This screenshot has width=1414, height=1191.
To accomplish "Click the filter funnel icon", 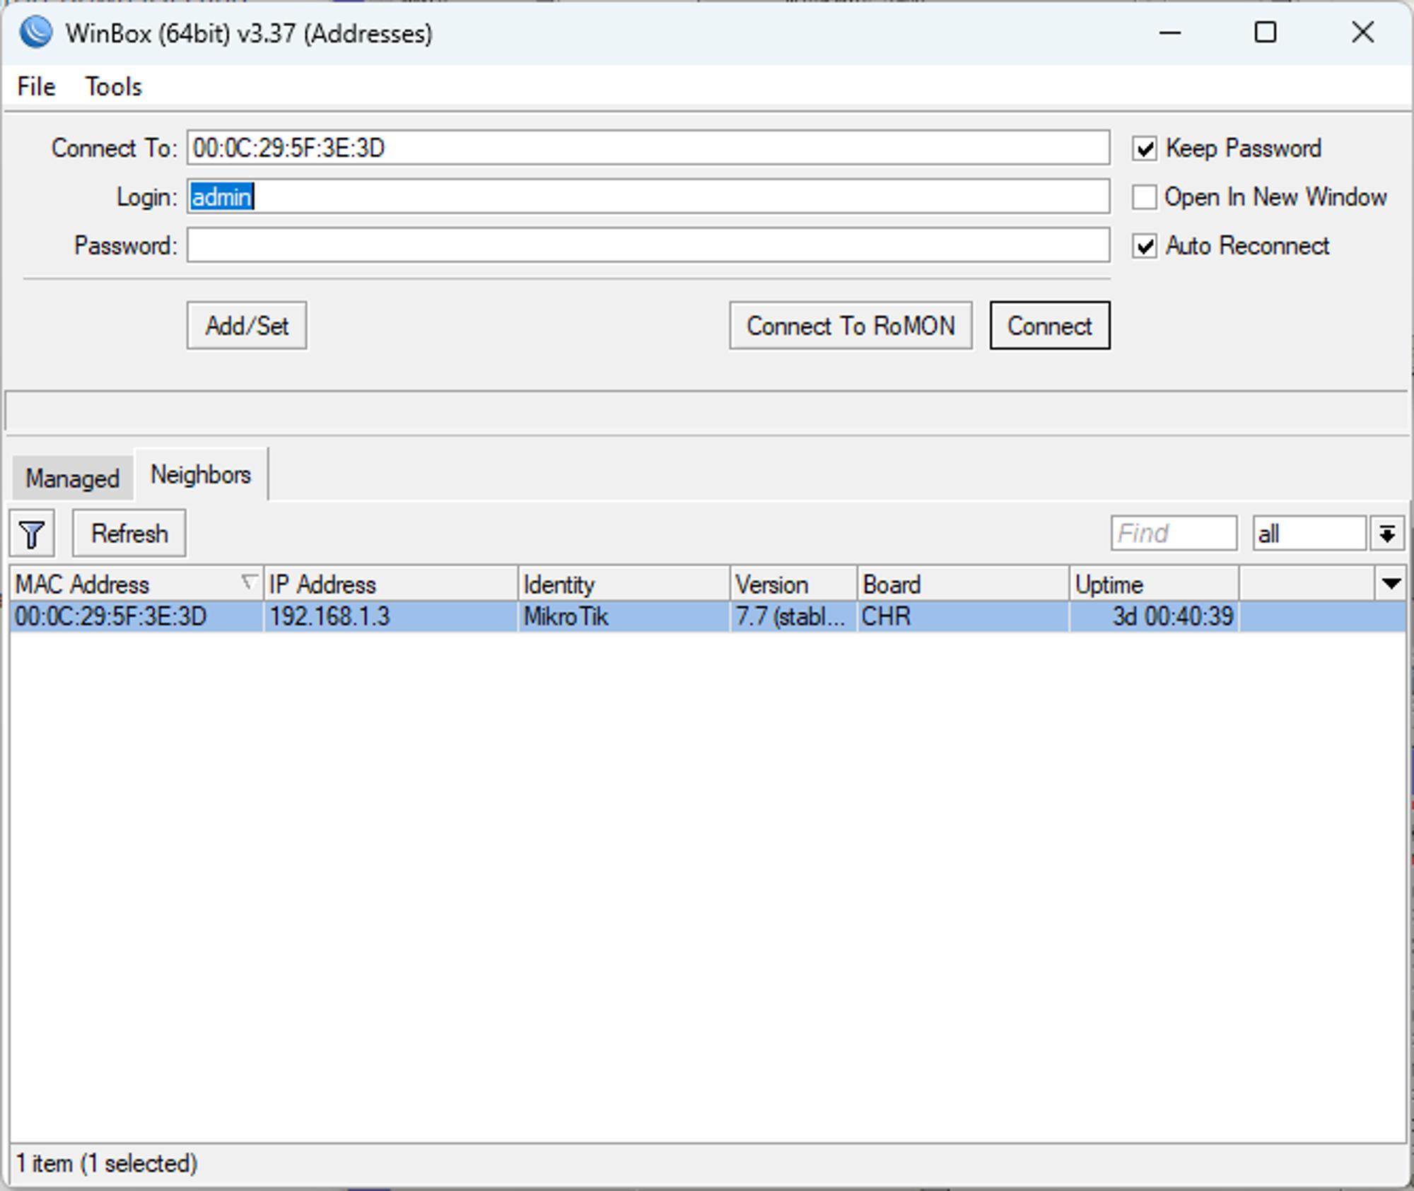I will [32, 534].
